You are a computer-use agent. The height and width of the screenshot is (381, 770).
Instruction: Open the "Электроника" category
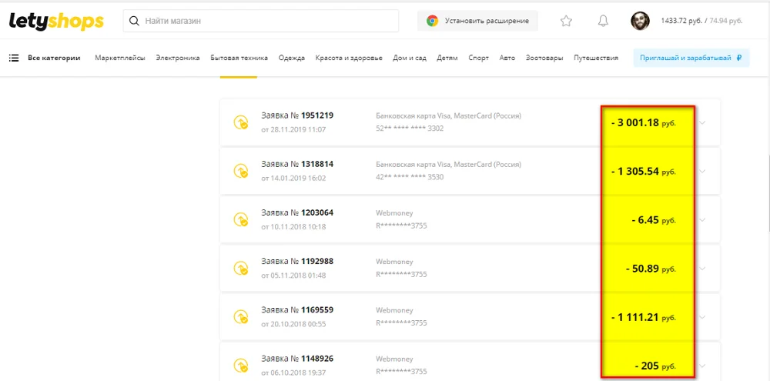click(x=177, y=58)
